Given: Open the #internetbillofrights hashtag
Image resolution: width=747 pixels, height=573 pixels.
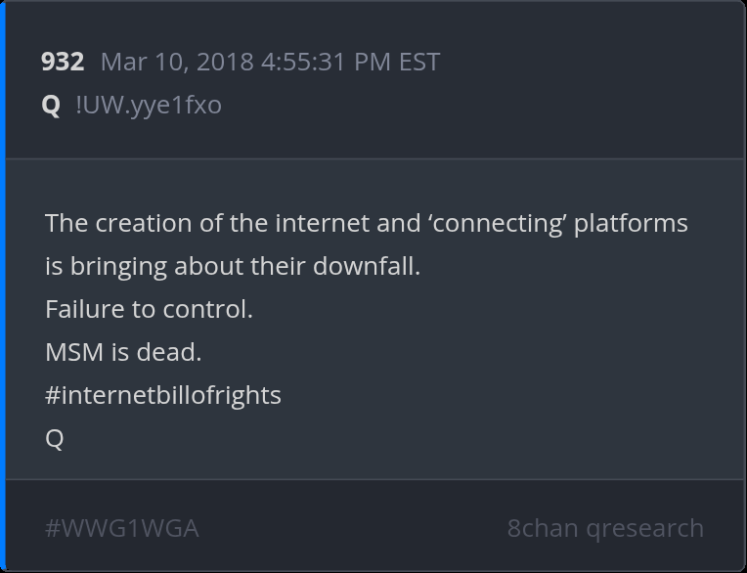Looking at the screenshot, I should coord(163,395).
